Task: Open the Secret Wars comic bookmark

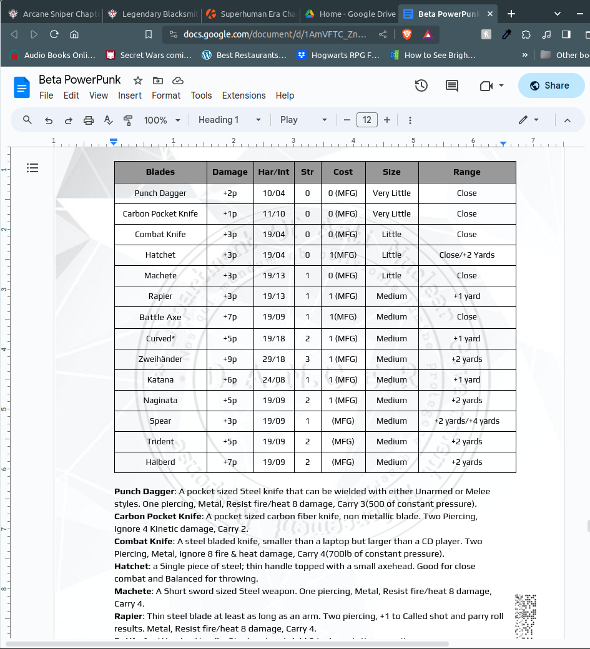Action: pos(149,55)
